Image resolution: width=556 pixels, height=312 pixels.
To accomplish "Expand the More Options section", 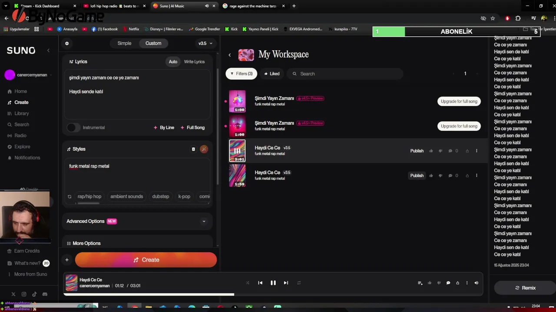I will 137,243.
